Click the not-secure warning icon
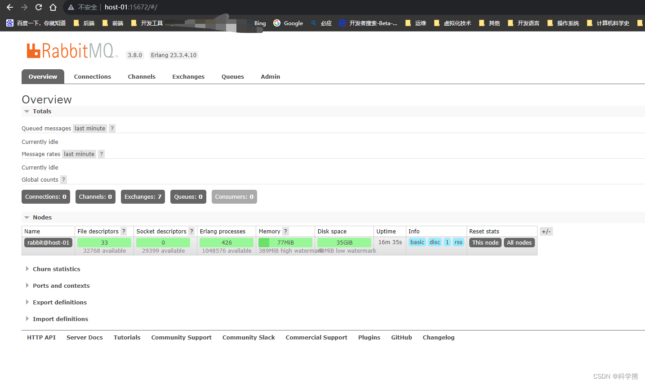 pos(71,7)
